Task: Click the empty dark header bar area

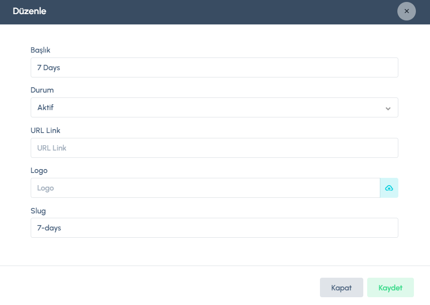Action: [x=219, y=12]
